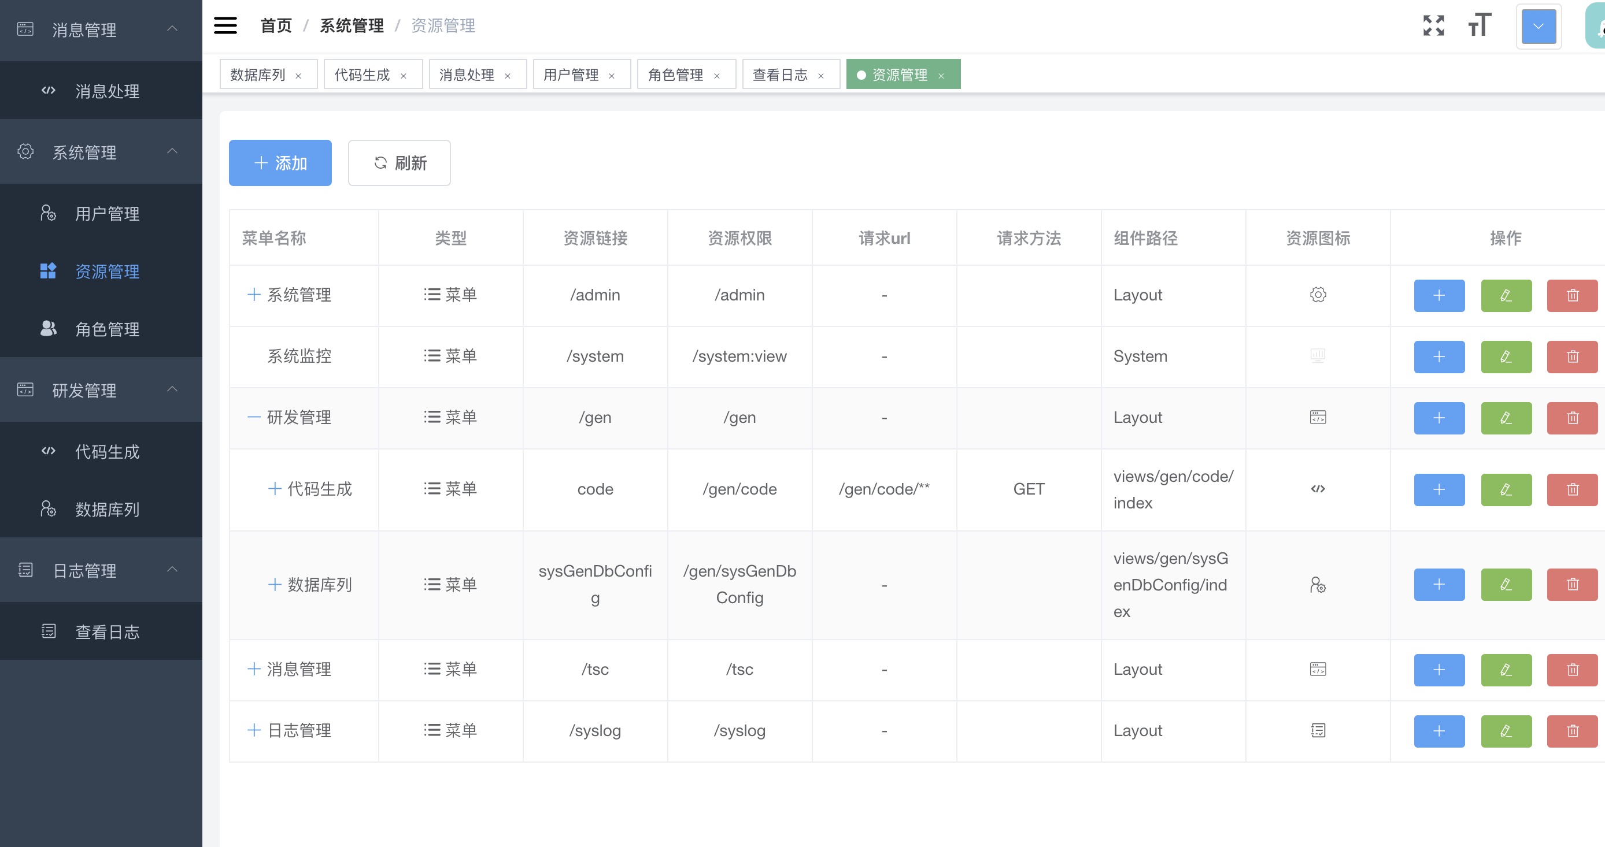Go to 首页 breadcrumb link
Screen dimensions: 1605x847
click(276, 25)
